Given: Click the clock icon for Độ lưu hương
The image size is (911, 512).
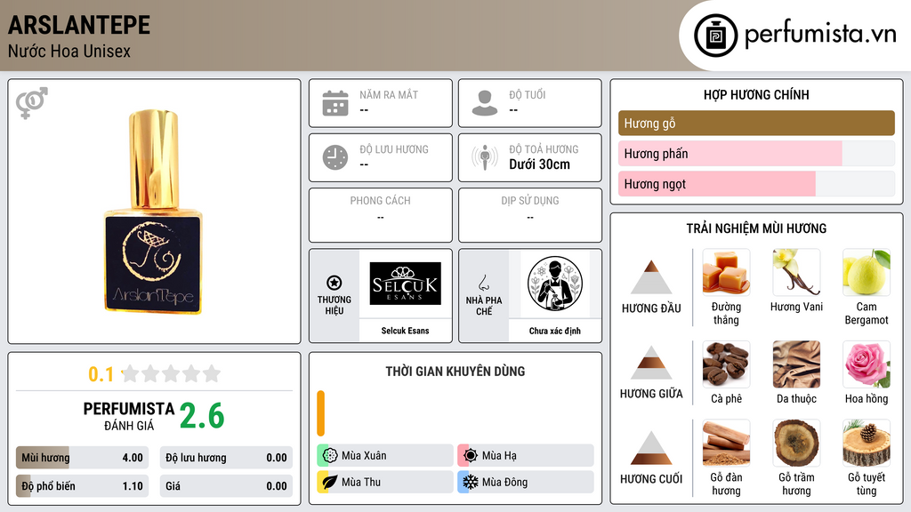Looking at the screenshot, I should [335, 157].
